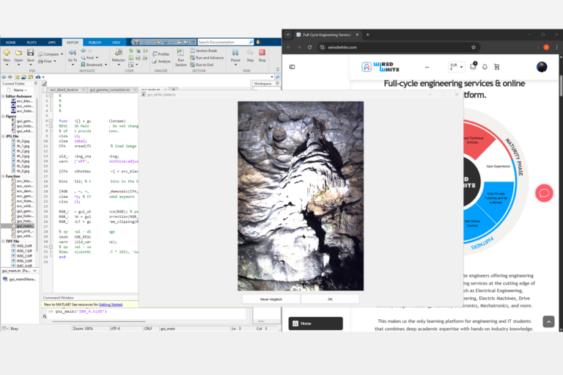Click OK in gui_white_balance dialog
This screenshot has width=563, height=375.
point(330,299)
